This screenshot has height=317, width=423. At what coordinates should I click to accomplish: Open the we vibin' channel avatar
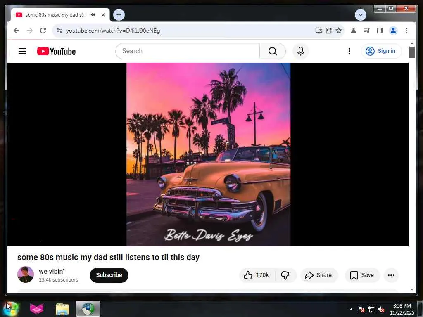26,274
